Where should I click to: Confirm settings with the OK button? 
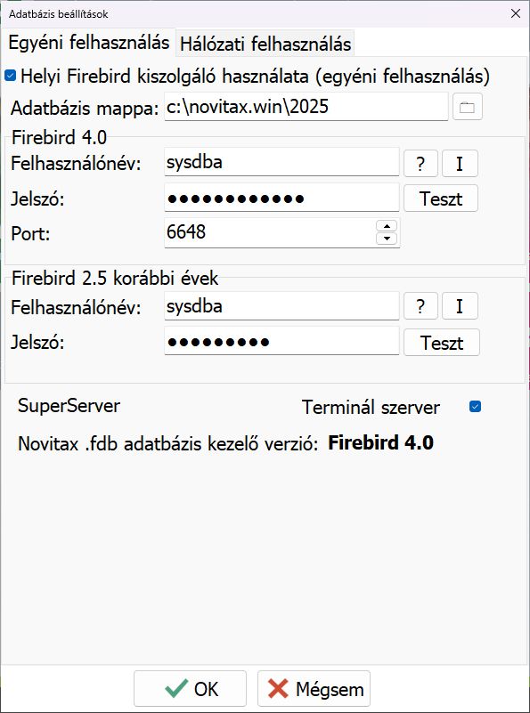click(190, 688)
